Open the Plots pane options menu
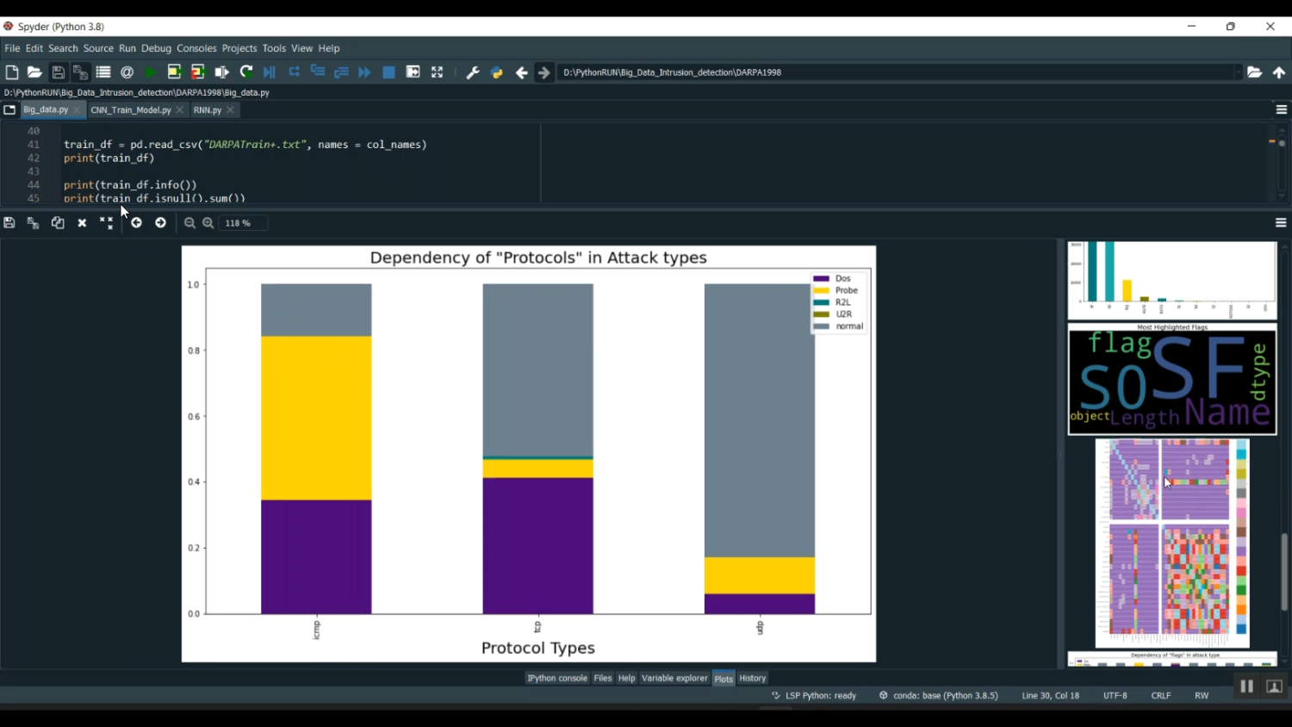The width and height of the screenshot is (1292, 727). pyautogui.click(x=1282, y=222)
